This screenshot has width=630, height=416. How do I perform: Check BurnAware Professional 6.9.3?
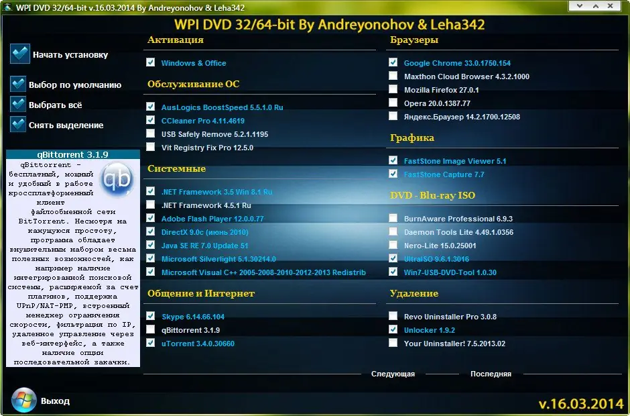click(x=393, y=218)
